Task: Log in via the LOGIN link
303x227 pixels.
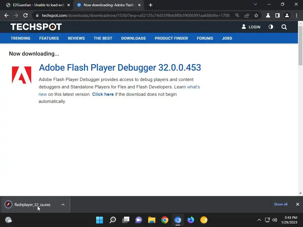Action: (x=251, y=27)
